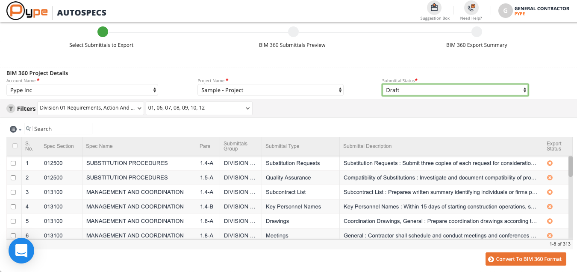Click the Filters funnel icon

pos(11,109)
